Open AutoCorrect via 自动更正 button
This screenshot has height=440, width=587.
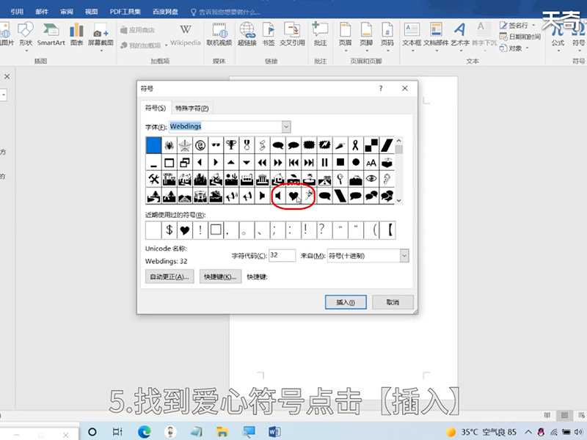pos(169,277)
